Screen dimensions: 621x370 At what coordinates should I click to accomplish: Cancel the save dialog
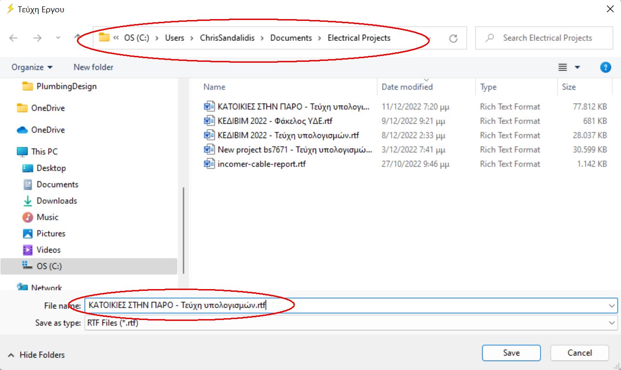(579, 353)
